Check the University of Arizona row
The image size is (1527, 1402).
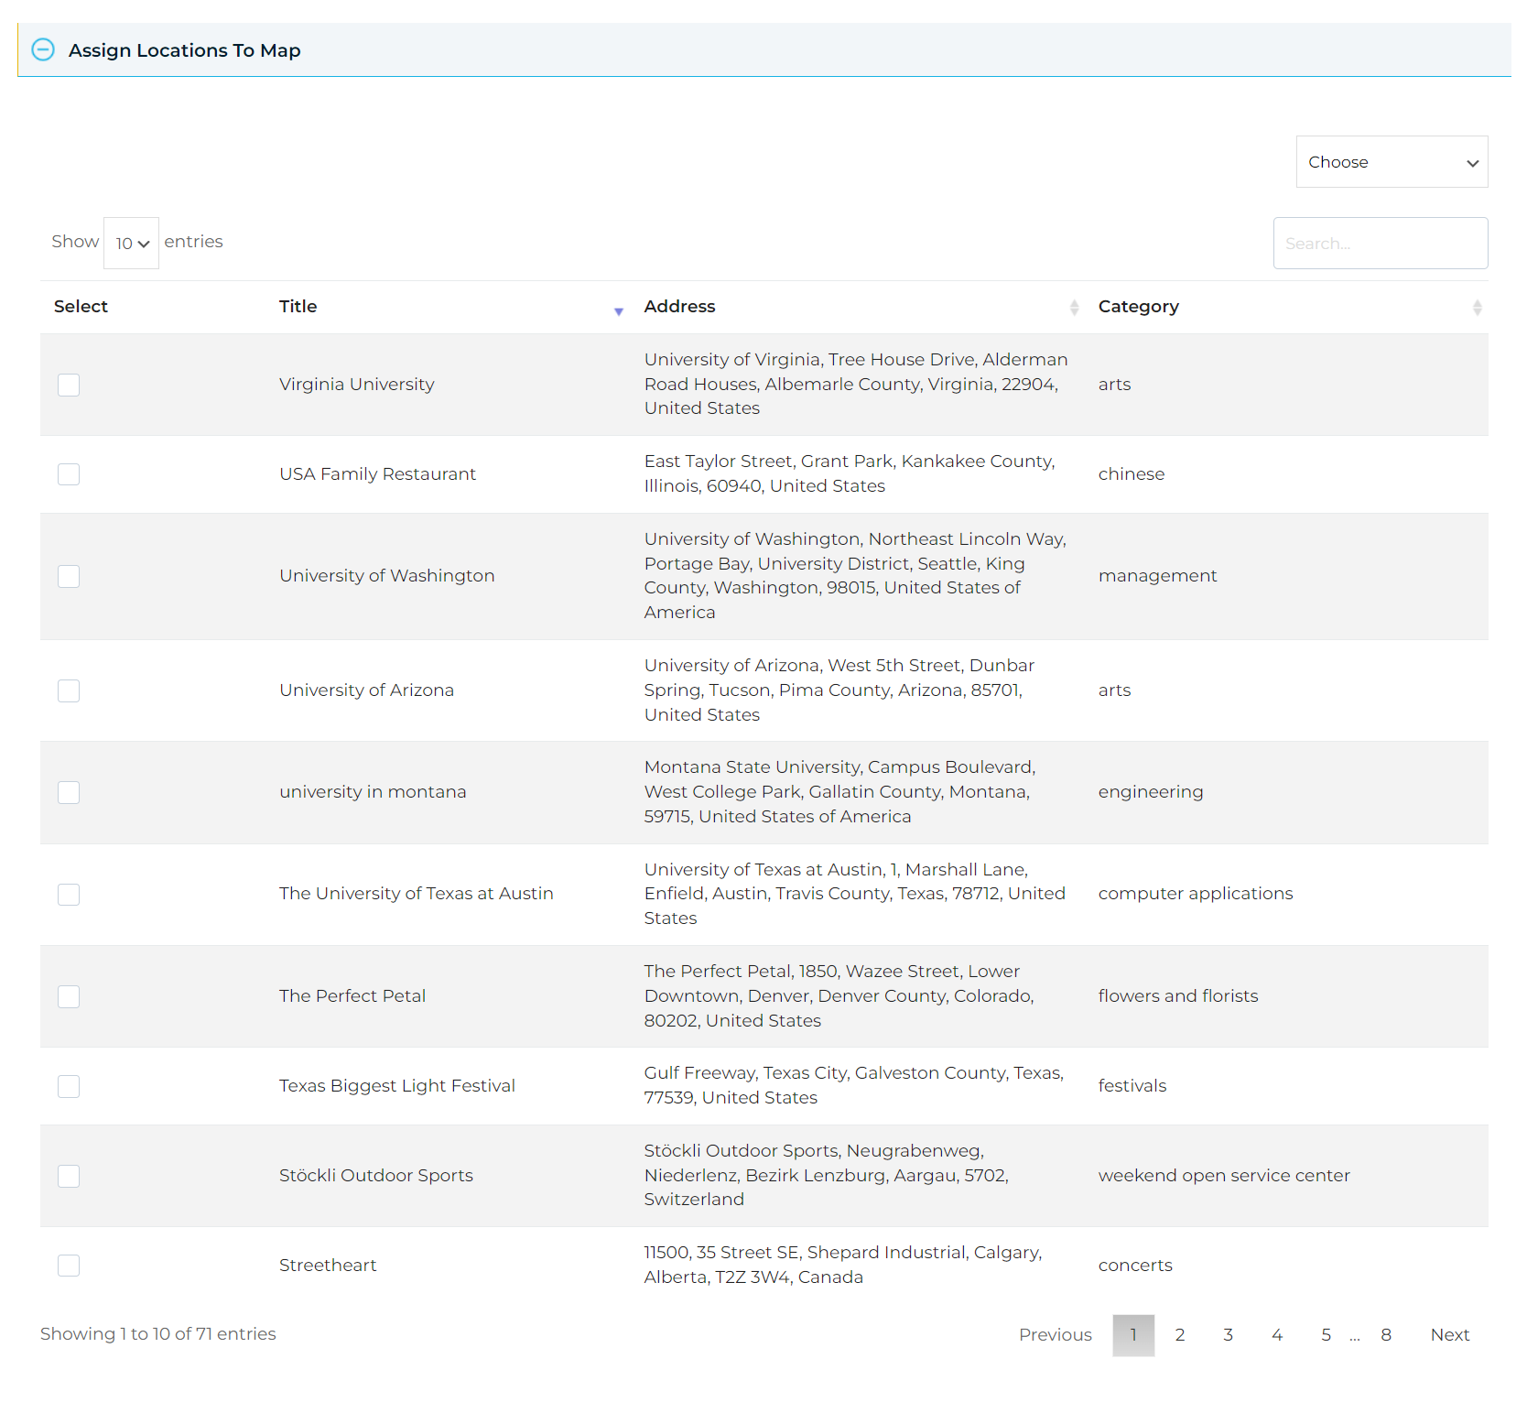pos(69,690)
